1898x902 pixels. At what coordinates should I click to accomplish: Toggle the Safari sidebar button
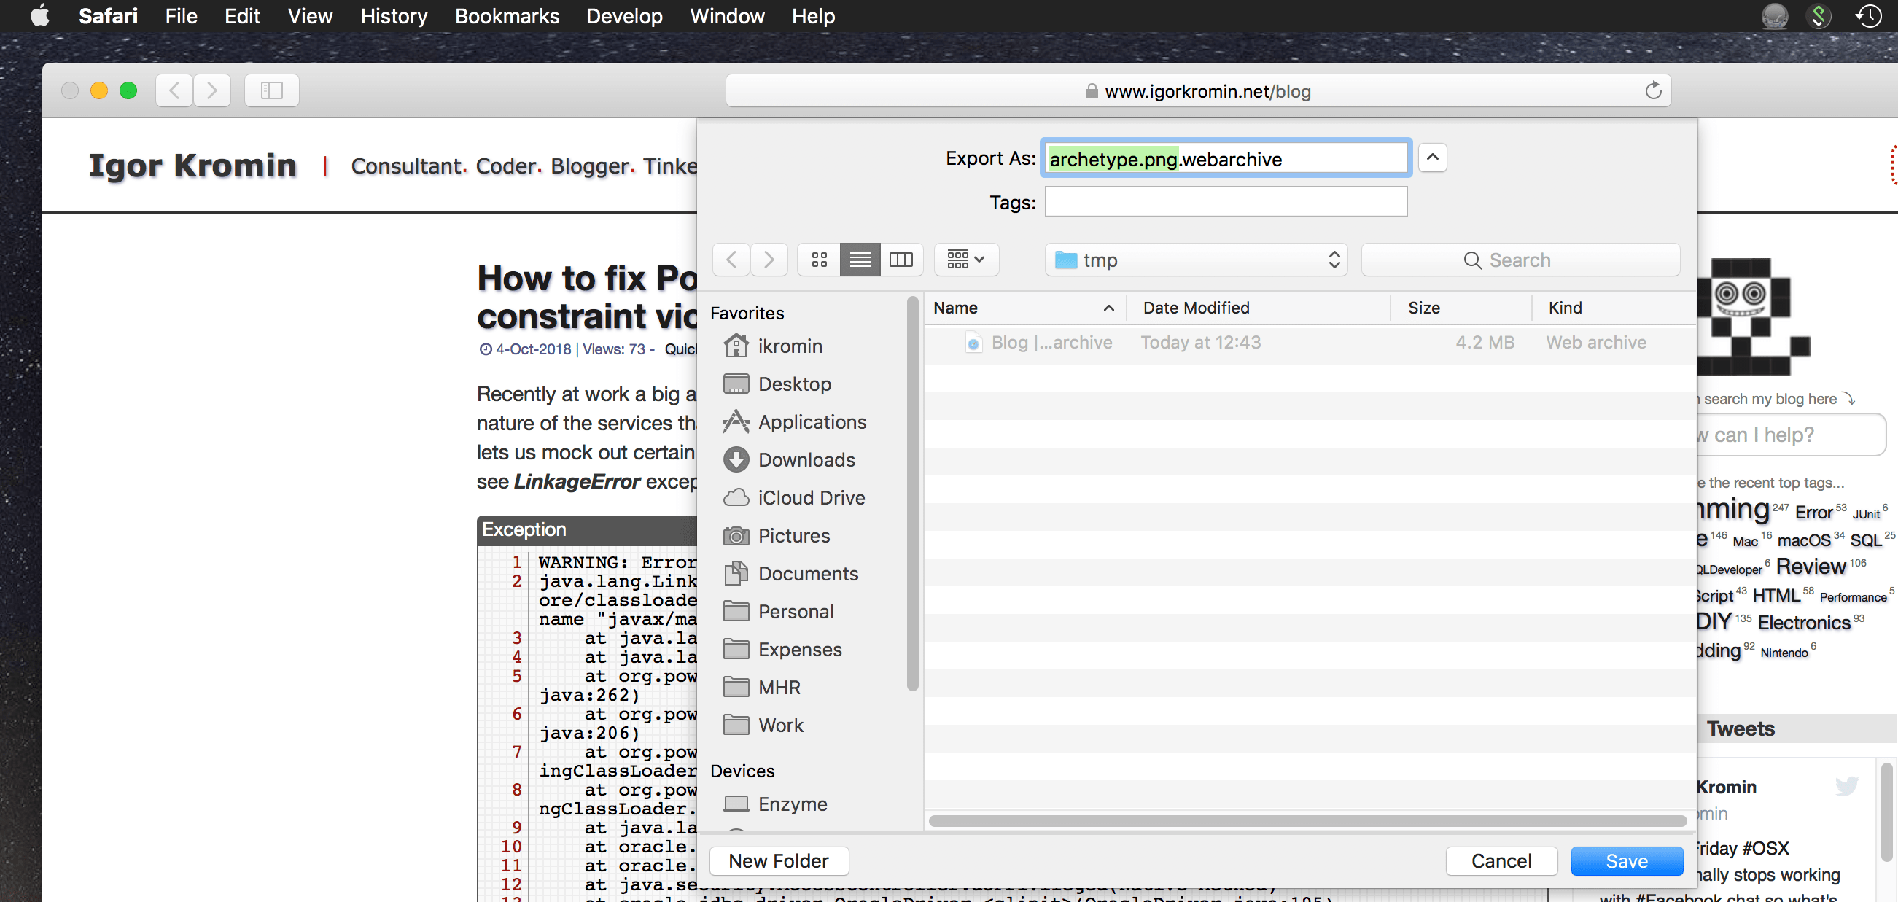pos(272,90)
